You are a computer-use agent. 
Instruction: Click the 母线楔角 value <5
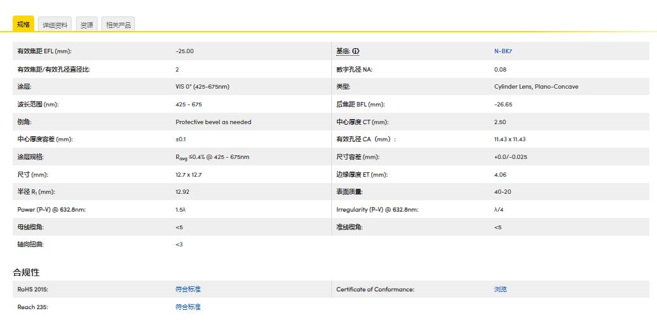click(x=179, y=227)
